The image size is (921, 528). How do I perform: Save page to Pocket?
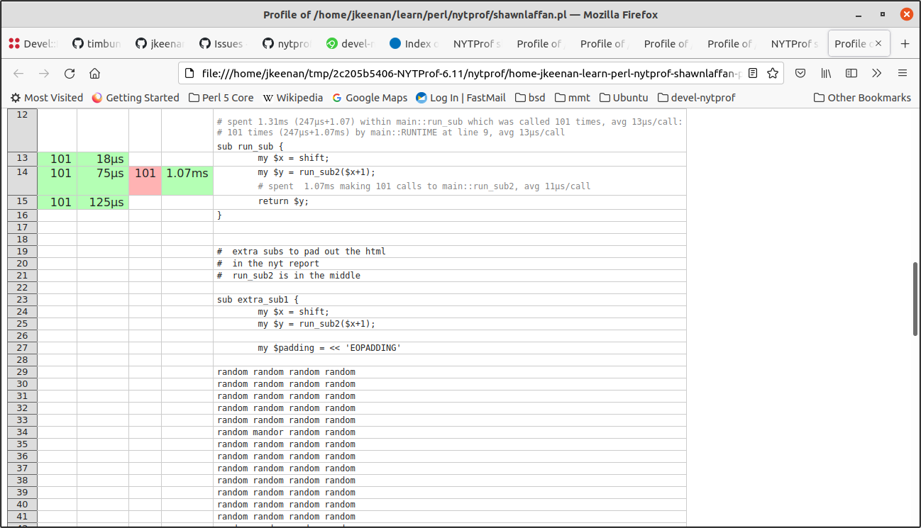(800, 73)
